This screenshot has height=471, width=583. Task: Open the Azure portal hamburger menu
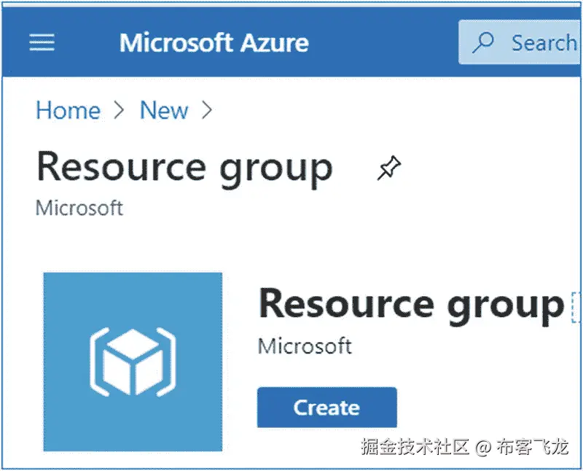click(x=42, y=42)
